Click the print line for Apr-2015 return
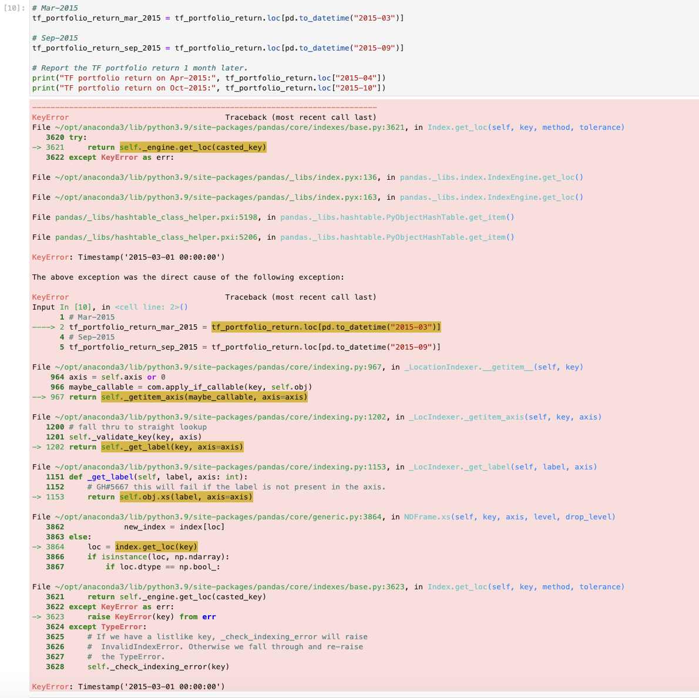Screen dimensions: 699x698 click(209, 78)
